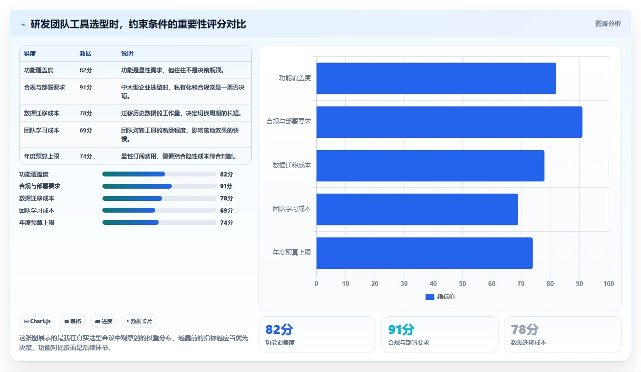The width and height of the screenshot is (641, 372).
Task: Click the footer note paragraph 这张图展示的是
Action: pos(134,343)
